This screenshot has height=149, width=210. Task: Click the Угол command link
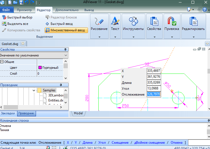pyautogui.click(x=102, y=143)
